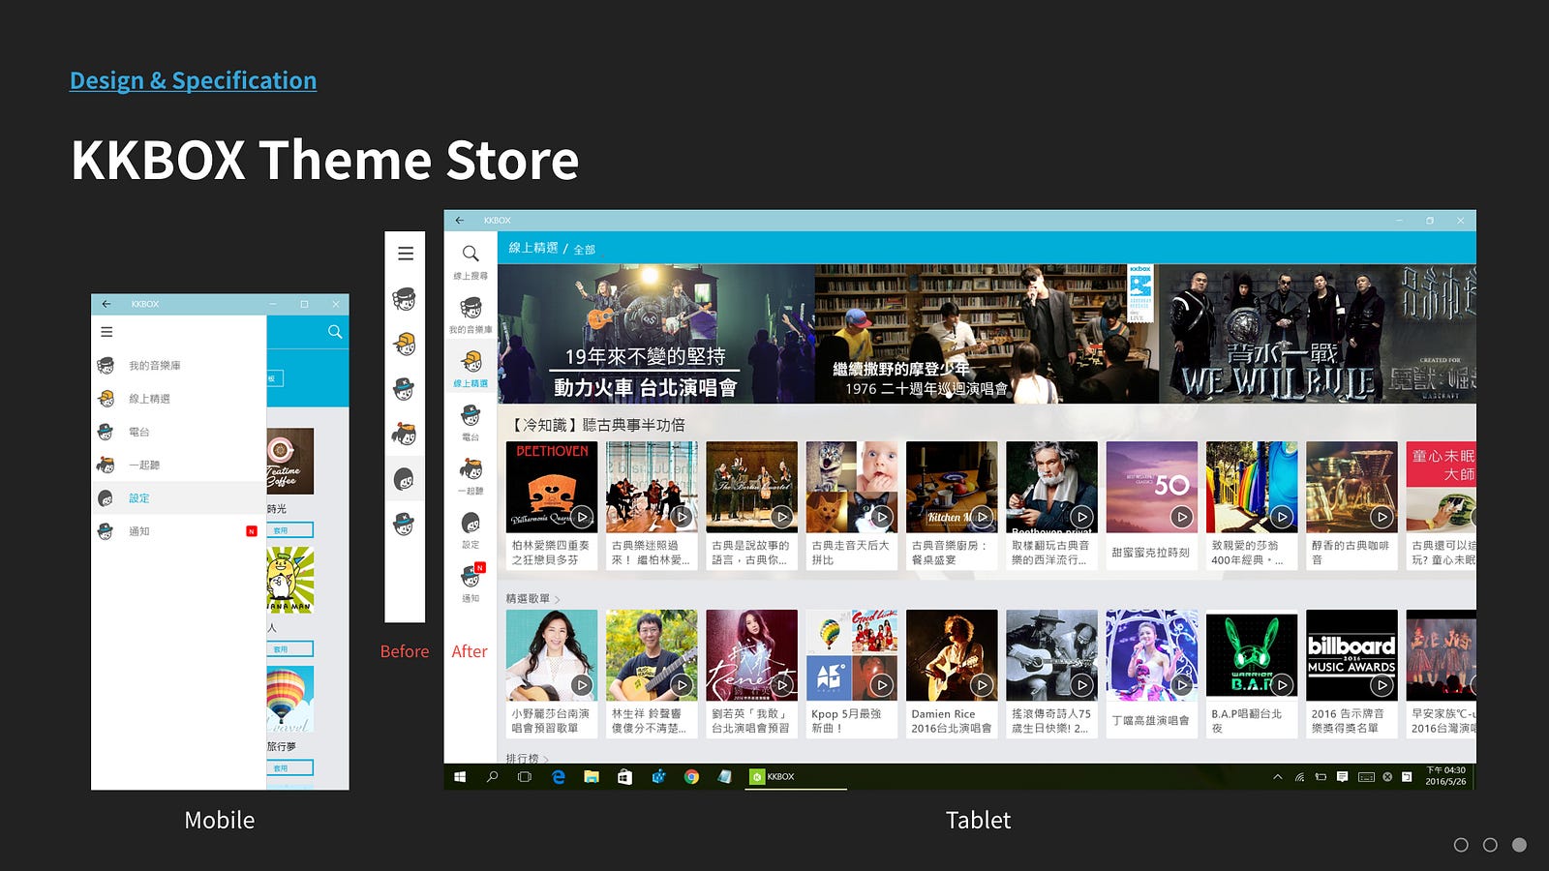Click the 線上精選 breadcrumb in the tablet header

click(x=533, y=248)
